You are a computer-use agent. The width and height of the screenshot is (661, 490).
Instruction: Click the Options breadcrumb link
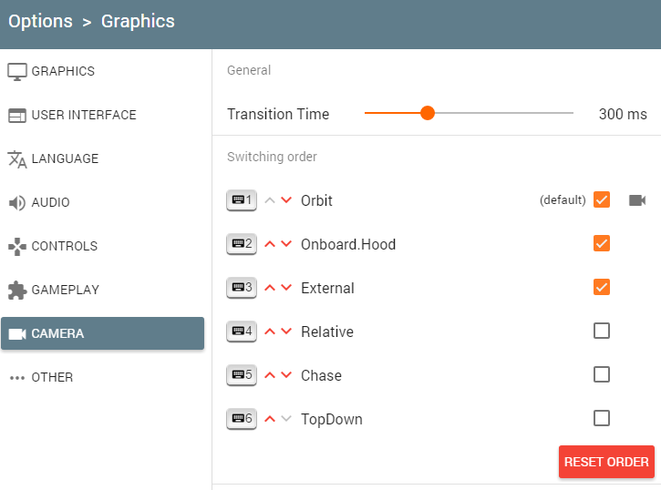[40, 21]
